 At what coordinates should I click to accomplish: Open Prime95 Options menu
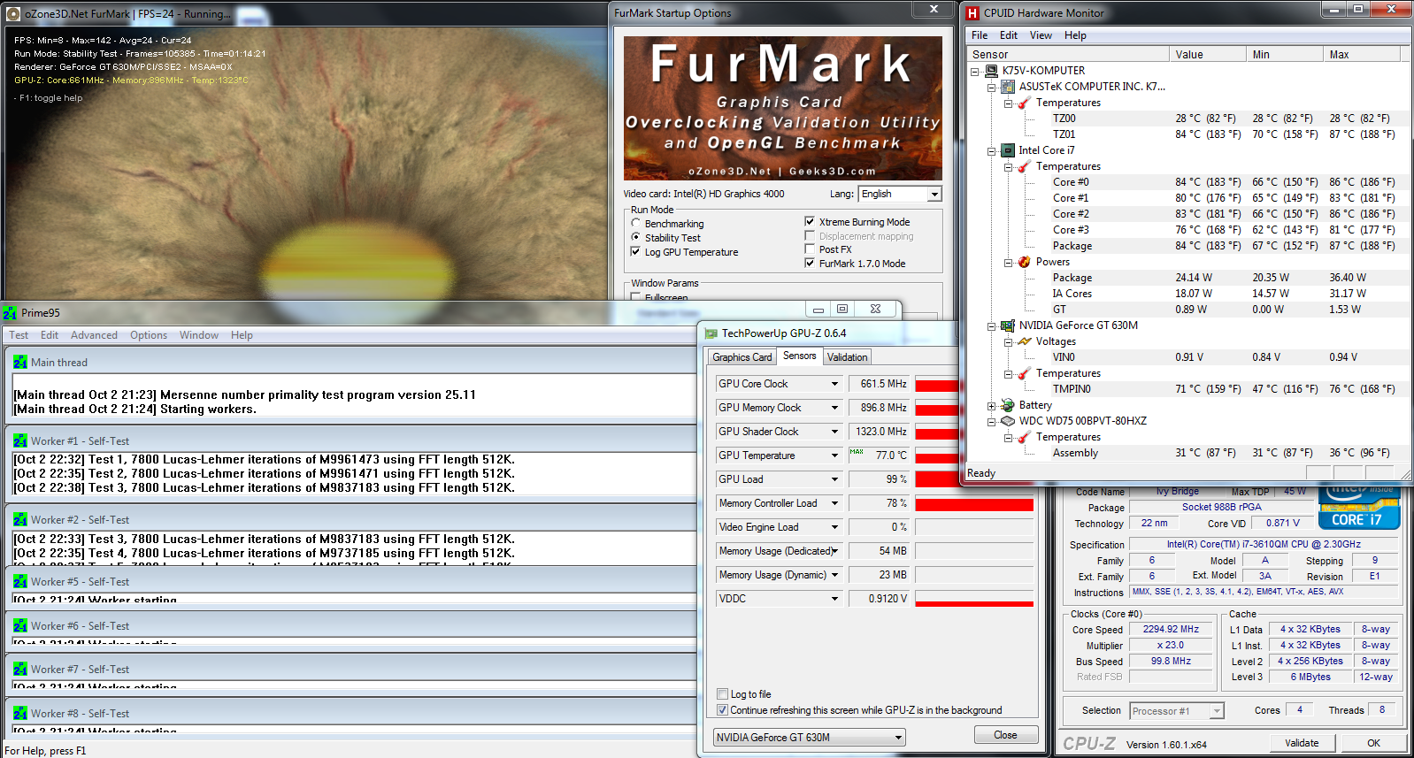pos(149,335)
